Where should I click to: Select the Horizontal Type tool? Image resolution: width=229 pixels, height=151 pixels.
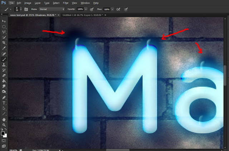click(4, 103)
